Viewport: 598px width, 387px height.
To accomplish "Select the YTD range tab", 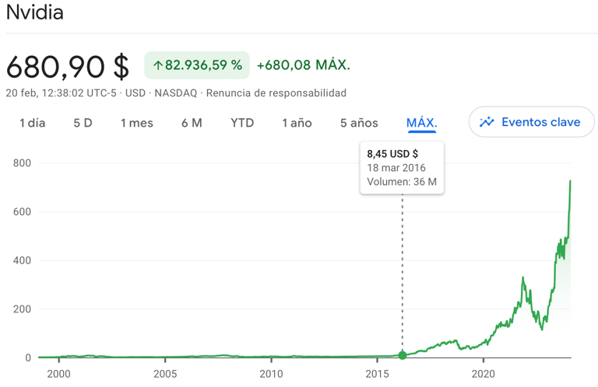I will click(x=242, y=123).
